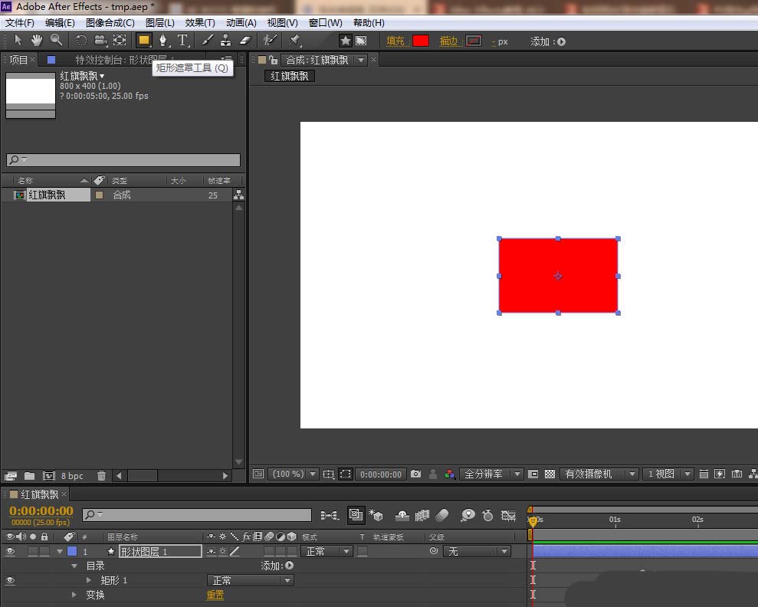The width and height of the screenshot is (758, 607).
Task: Delete selected item with the trash icon
Action: tap(101, 476)
